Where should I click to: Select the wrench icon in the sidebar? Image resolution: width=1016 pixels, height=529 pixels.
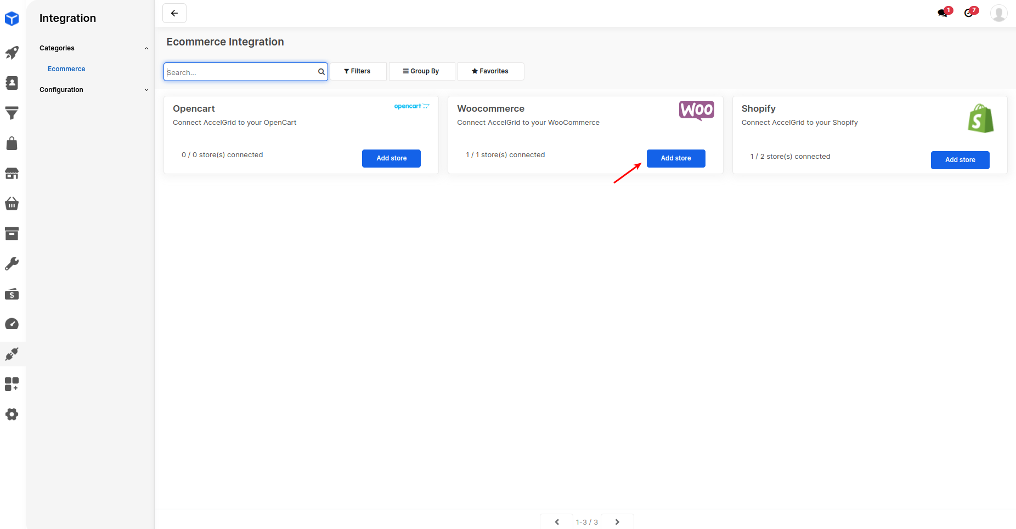coord(12,264)
